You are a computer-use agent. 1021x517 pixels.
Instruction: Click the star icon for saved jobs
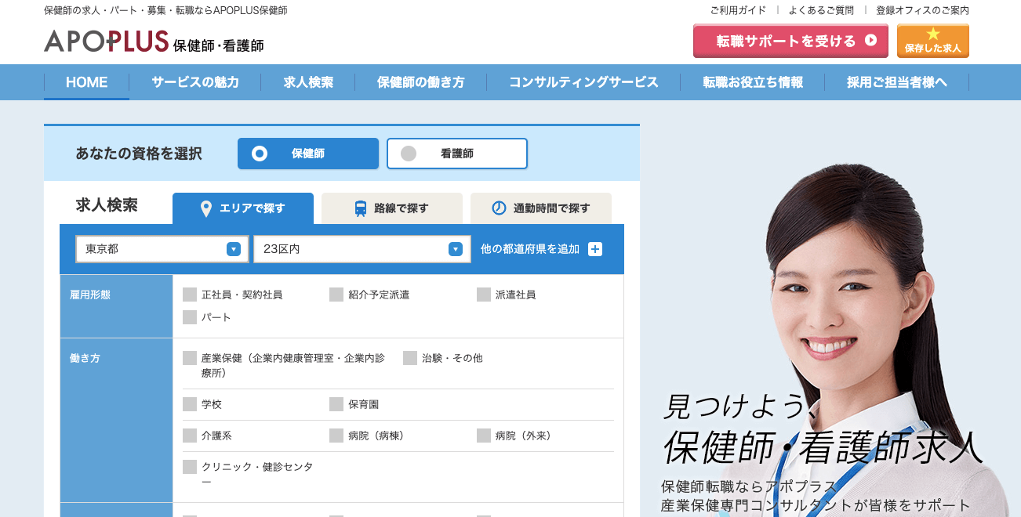[x=932, y=34]
